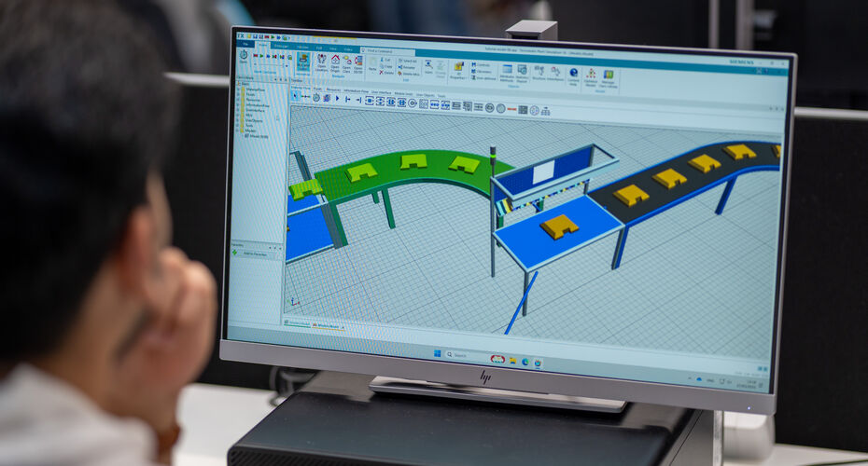This screenshot has width=868, height=466.
Task: Select the PickAndPlace round icon in toolbox
Action: [x=413, y=103]
